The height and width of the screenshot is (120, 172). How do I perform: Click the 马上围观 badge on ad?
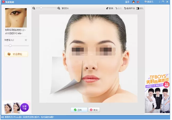pos(166,85)
